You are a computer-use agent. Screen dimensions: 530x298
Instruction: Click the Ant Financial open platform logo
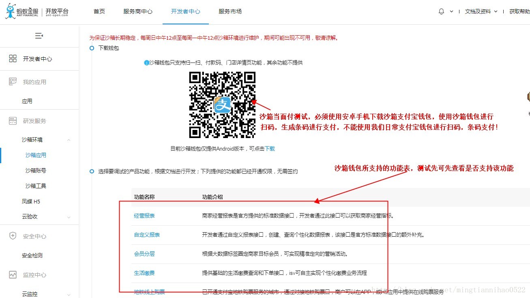point(36,11)
